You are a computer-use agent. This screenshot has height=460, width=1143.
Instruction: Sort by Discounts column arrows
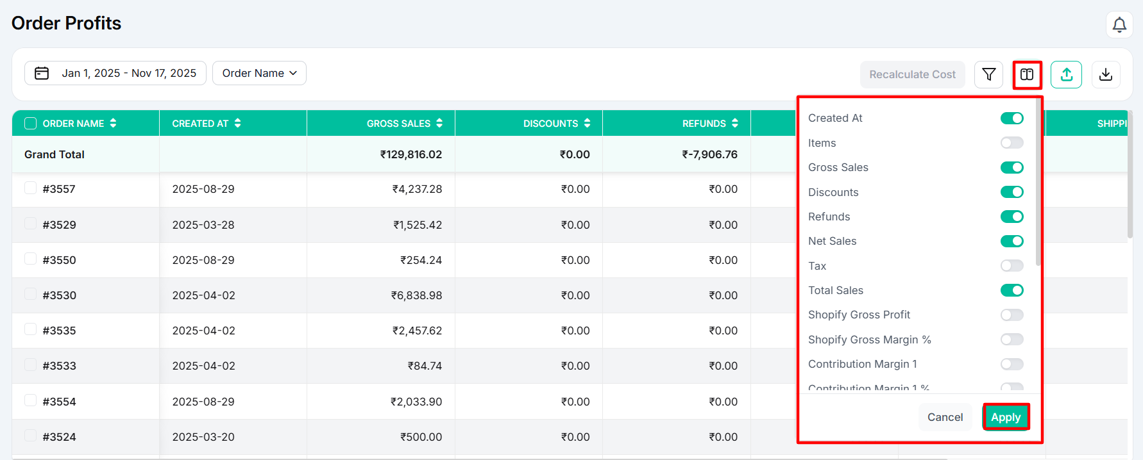[587, 123]
